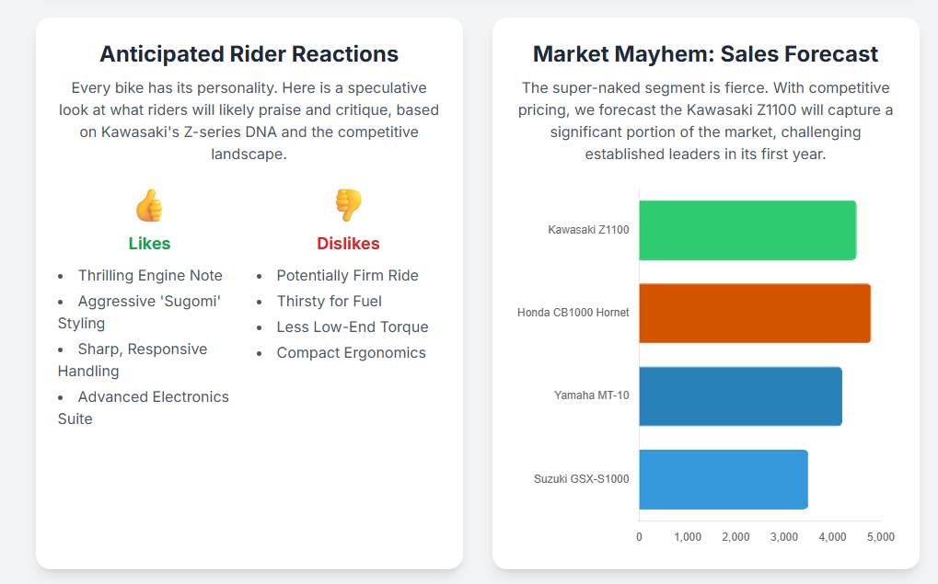Click the red Dislikes heading

tap(348, 244)
